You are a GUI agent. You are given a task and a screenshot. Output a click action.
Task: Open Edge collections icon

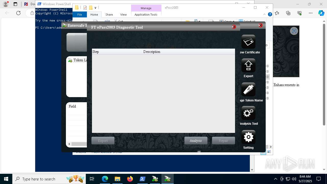click(x=288, y=13)
